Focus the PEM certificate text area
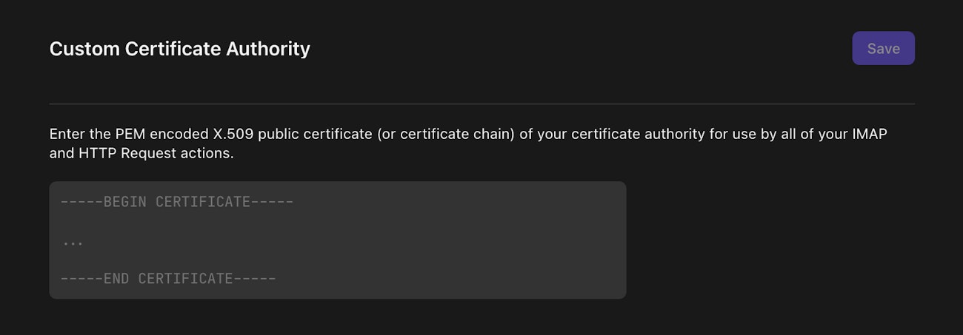Screen dimensions: 963x335 [337, 240]
